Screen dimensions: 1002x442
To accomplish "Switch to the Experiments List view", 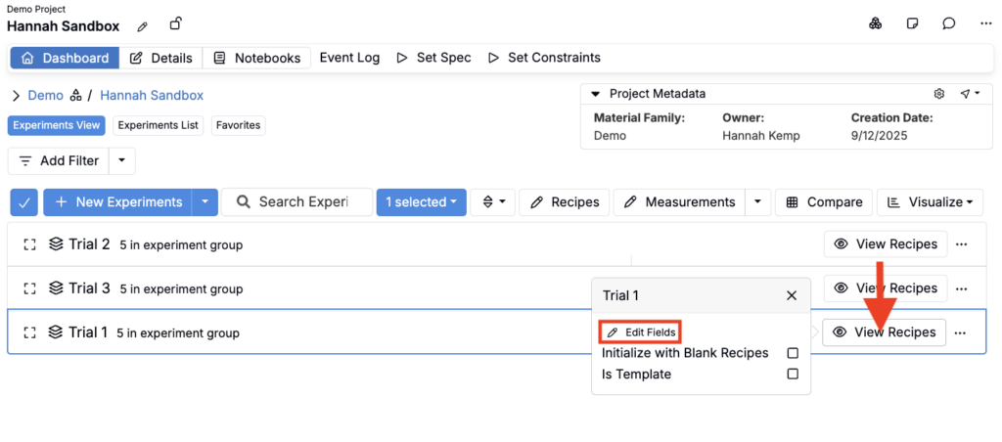I will coord(159,125).
